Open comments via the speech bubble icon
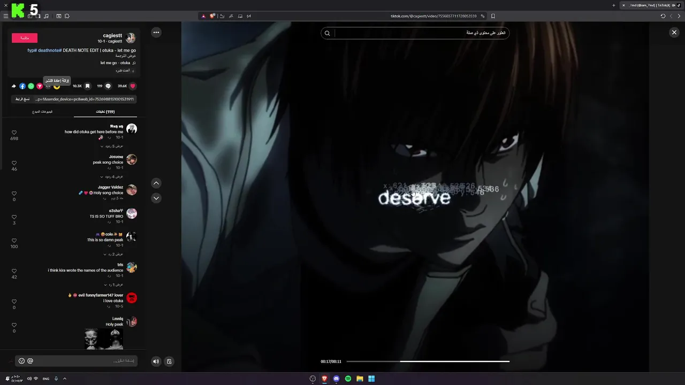 [x=108, y=86]
